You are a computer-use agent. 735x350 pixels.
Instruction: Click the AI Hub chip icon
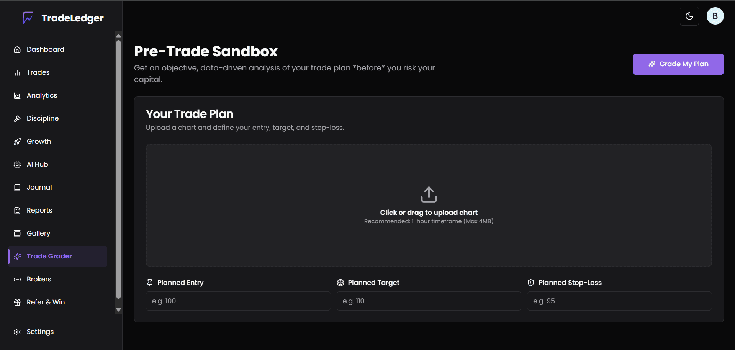17,165
